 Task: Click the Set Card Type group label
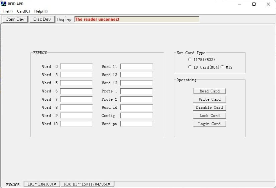click(x=191, y=53)
